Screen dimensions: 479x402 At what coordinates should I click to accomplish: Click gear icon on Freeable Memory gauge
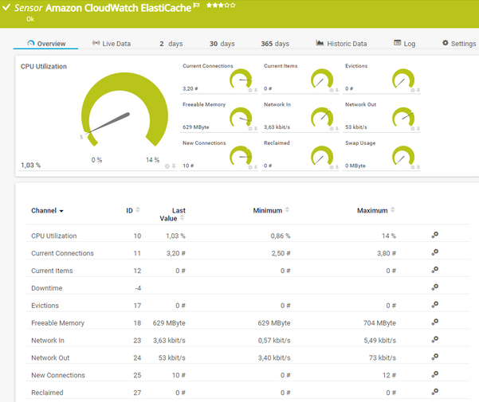pos(250,129)
